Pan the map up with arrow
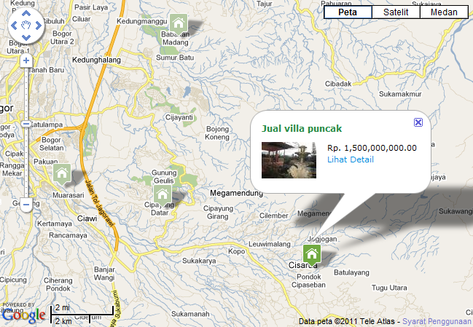Viewport: 473px width, 327px height. pyautogui.click(x=26, y=14)
